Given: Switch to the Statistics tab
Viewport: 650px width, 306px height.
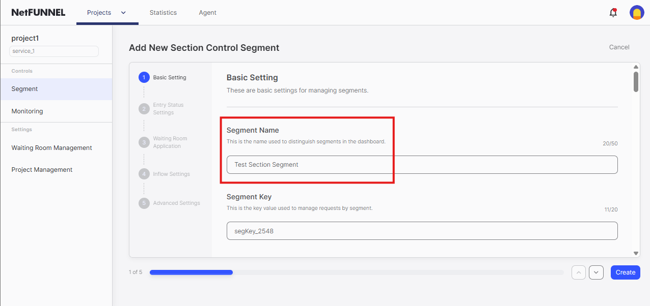Looking at the screenshot, I should [x=163, y=12].
